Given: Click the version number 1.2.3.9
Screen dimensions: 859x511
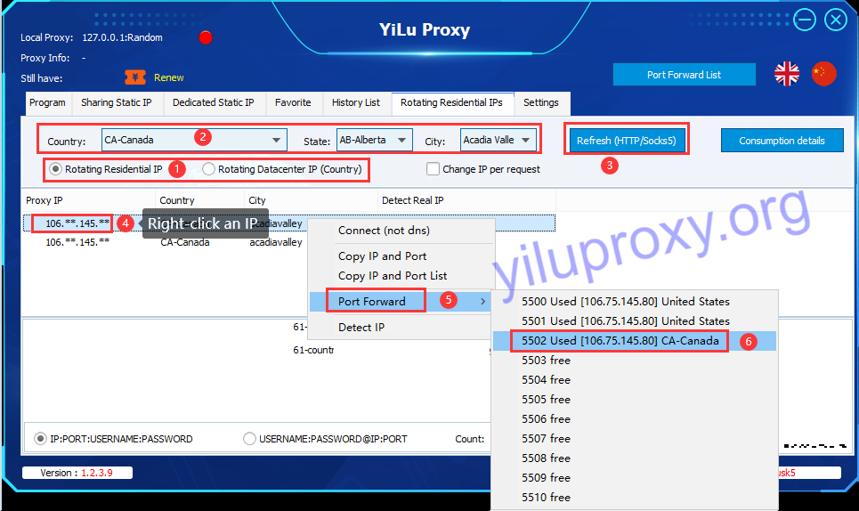Looking at the screenshot, I should pyautogui.click(x=97, y=474).
